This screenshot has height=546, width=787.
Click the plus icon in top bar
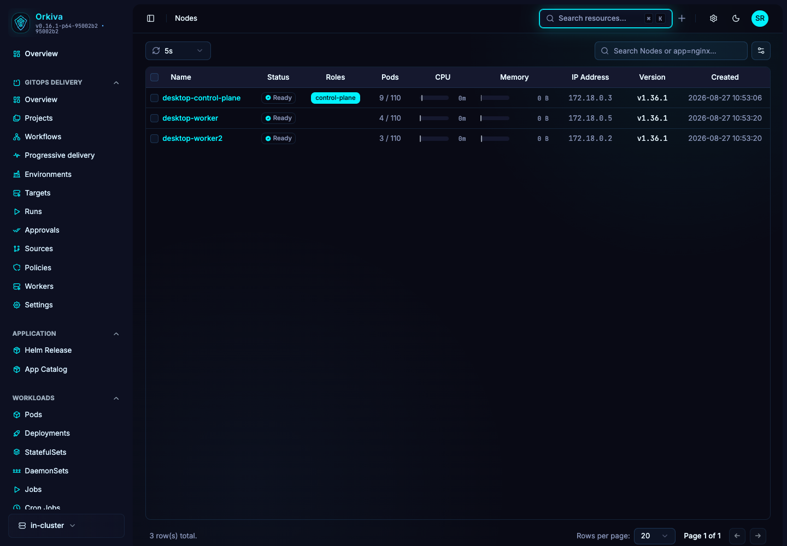coord(682,19)
